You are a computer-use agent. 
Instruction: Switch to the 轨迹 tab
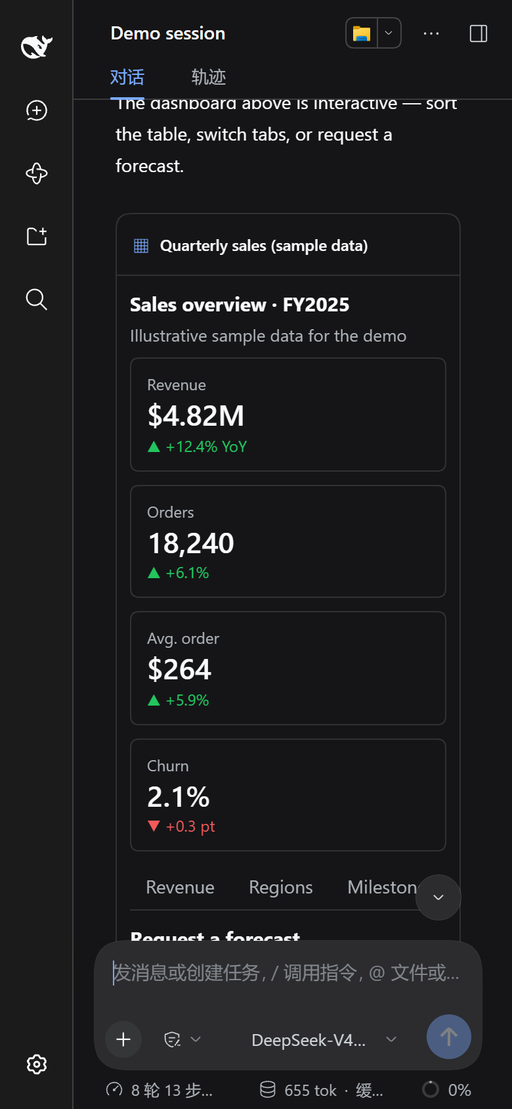pyautogui.click(x=209, y=78)
